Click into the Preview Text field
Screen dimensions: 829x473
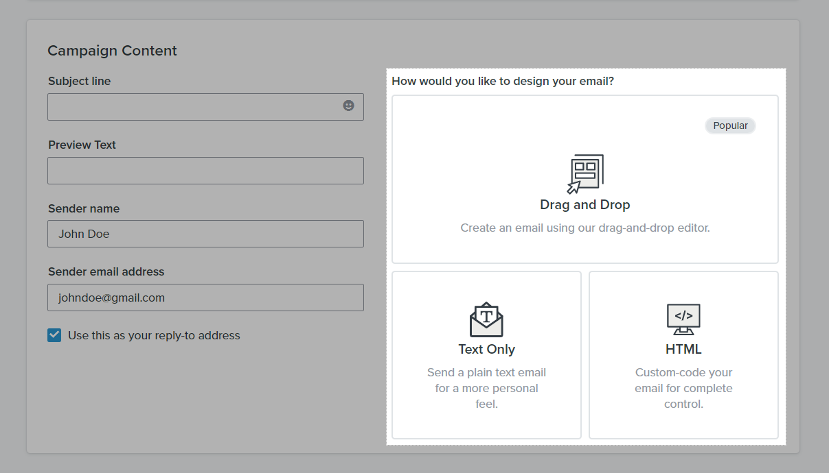coord(205,171)
